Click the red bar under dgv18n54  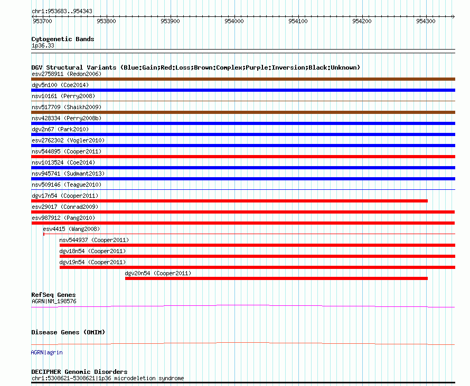pos(258,256)
